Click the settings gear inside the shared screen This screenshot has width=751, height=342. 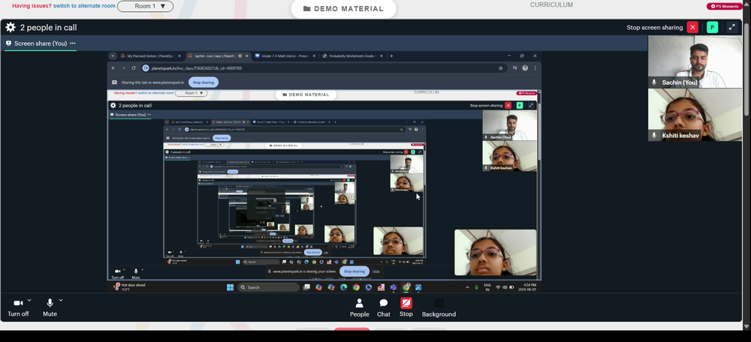(x=113, y=105)
